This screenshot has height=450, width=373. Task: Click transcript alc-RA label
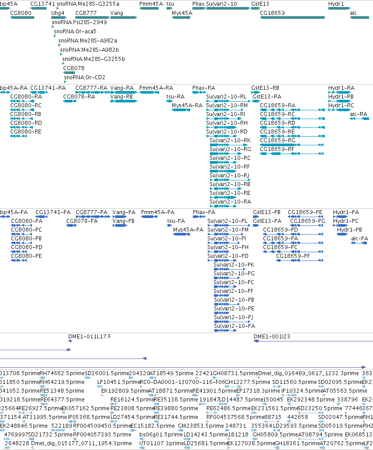tap(359, 114)
